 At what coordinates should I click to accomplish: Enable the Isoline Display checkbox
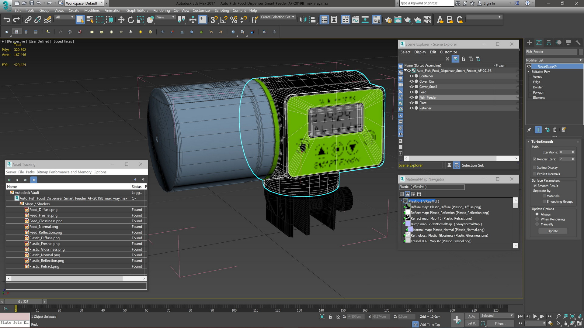tap(535, 167)
